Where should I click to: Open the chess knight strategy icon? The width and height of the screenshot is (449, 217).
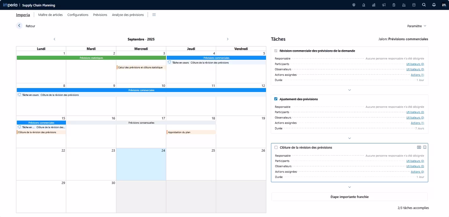coord(364,5)
